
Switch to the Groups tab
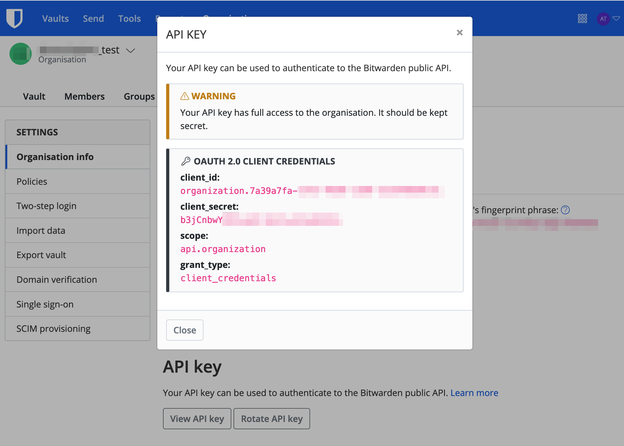pyautogui.click(x=139, y=96)
